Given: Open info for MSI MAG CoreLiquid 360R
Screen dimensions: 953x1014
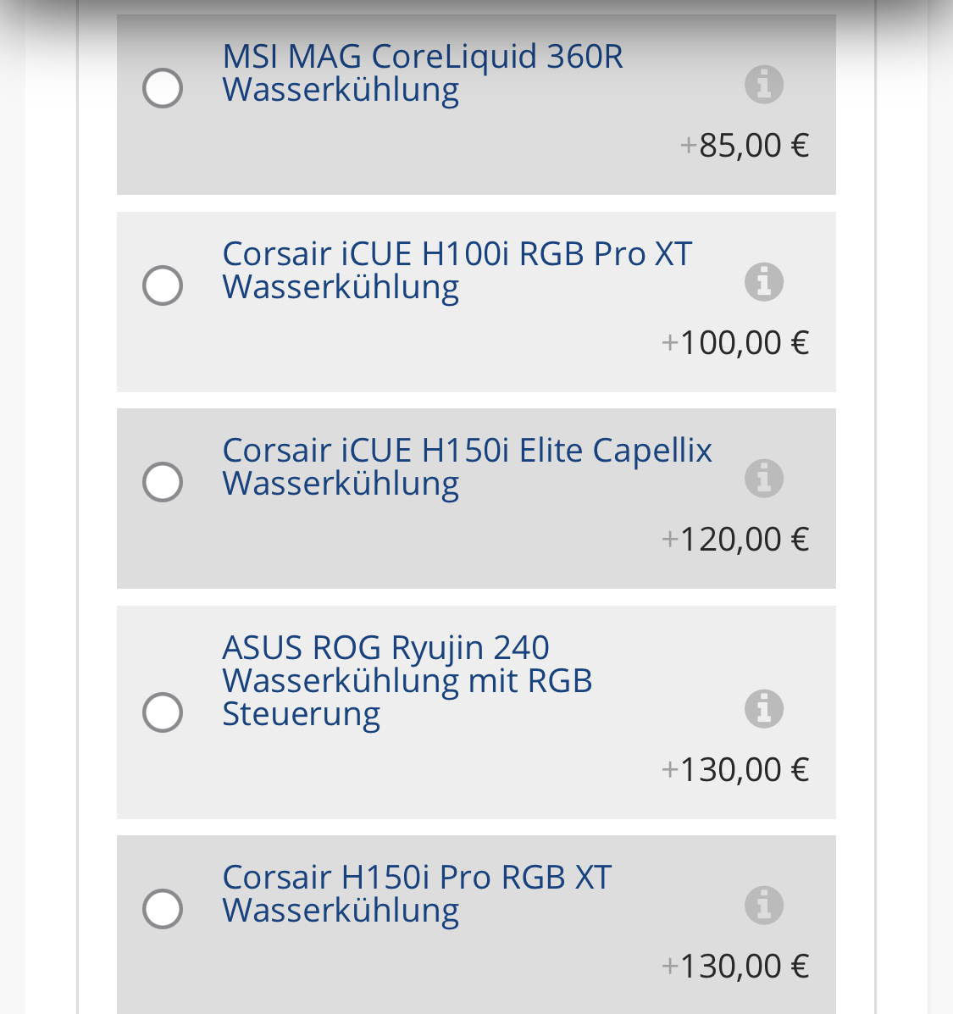Looking at the screenshot, I should [763, 85].
